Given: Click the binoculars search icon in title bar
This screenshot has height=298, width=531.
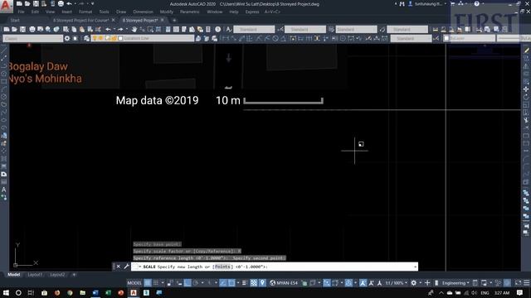Looking at the screenshot, I should pyautogui.click(x=402, y=3).
